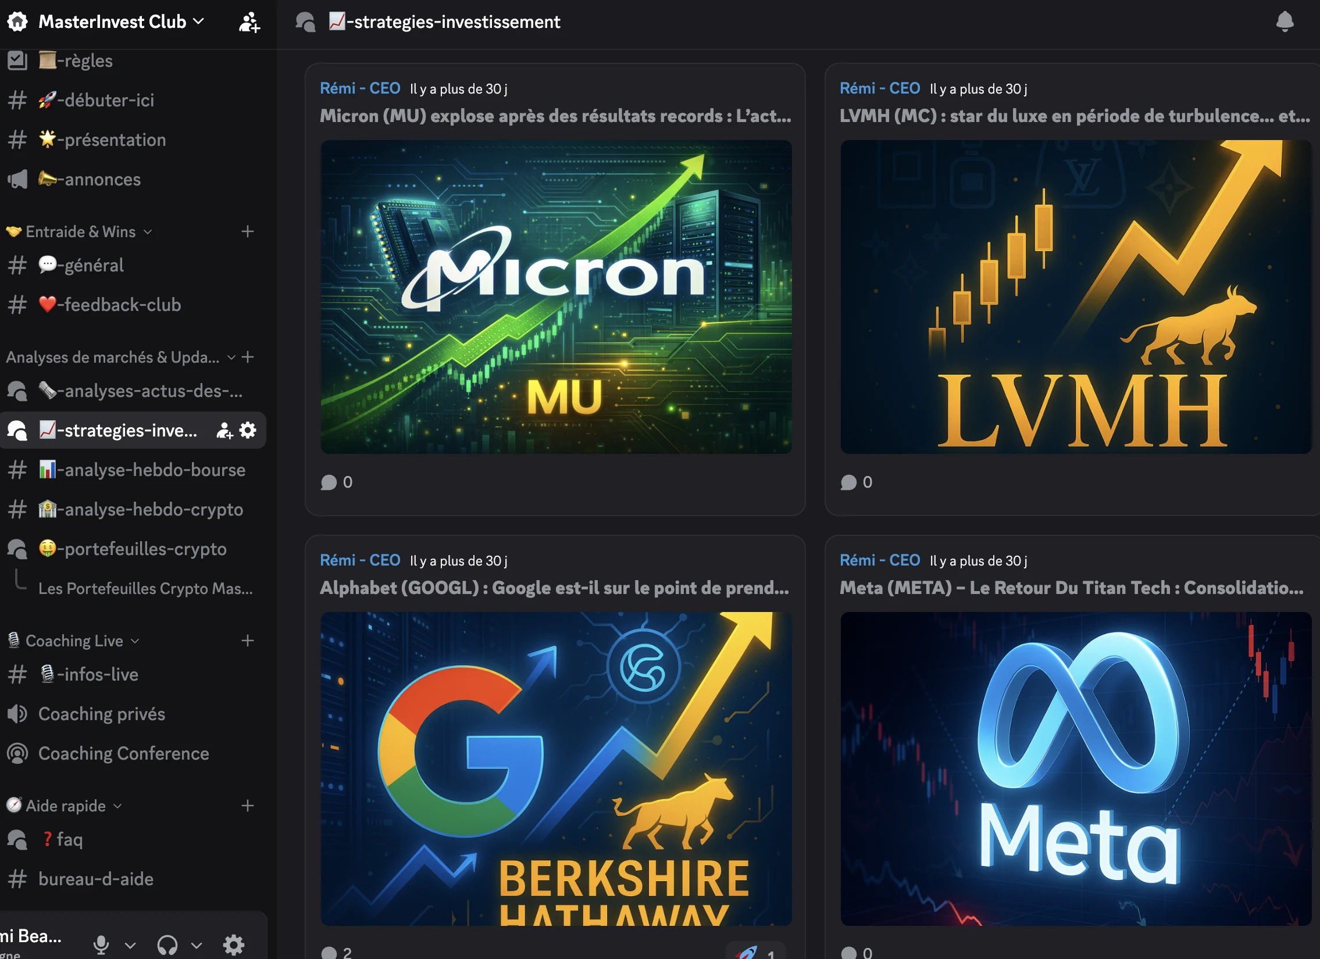Image resolution: width=1320 pixels, height=959 pixels.
Task: Collapse the Aide rapide category
Action: coord(65,806)
